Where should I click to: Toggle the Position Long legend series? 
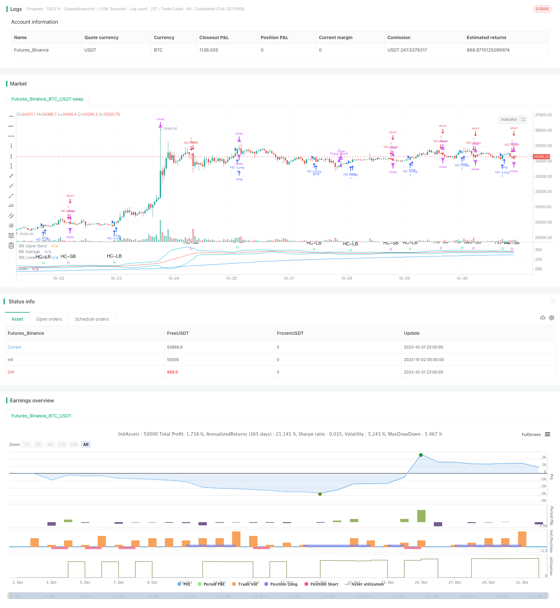click(x=281, y=584)
